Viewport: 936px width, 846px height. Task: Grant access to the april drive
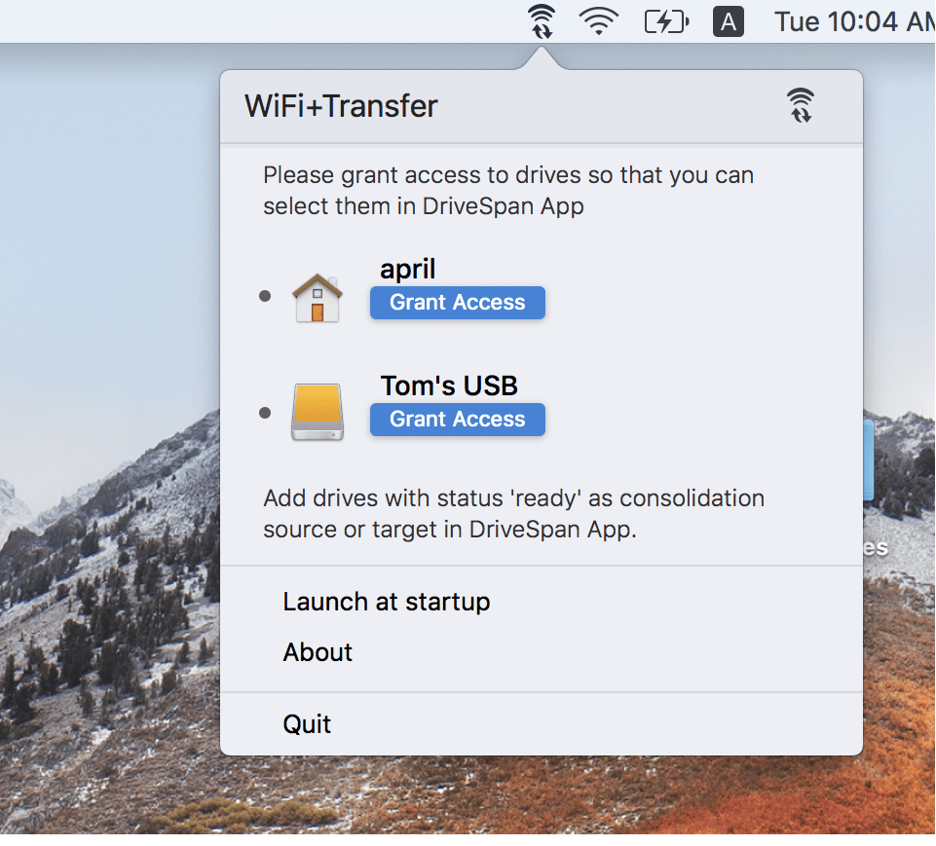pyautogui.click(x=457, y=303)
